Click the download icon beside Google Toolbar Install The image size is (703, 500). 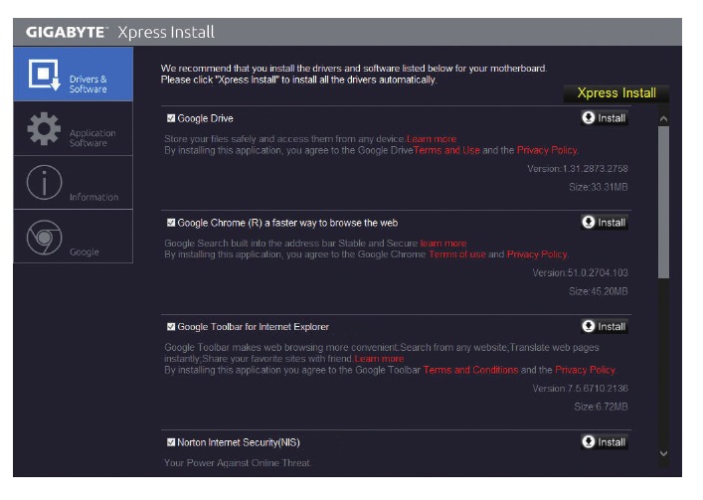(x=589, y=326)
